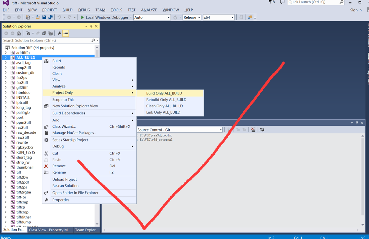This screenshot has height=239, width=369.
Task: Click the New Project toolbar icon
Action: (28, 17)
